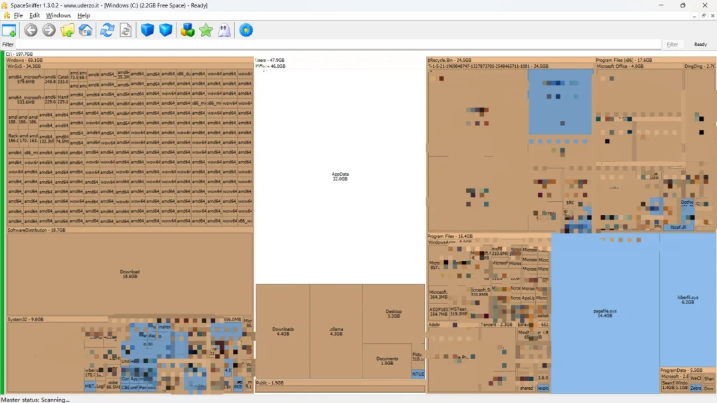Open the File menu

[x=19, y=15]
